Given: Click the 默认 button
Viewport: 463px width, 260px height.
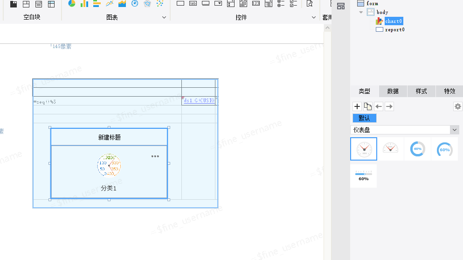Looking at the screenshot, I should (x=364, y=118).
